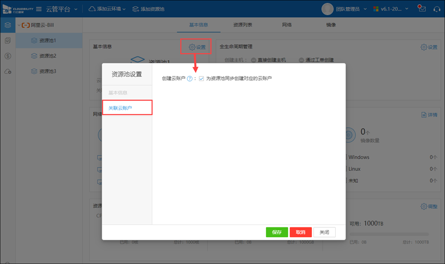Screen dimensions: 445x264
Task: Click the red 取消 button
Action: click(x=300, y=232)
